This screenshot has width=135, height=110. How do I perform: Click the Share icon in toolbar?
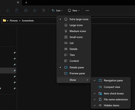(35, 11)
